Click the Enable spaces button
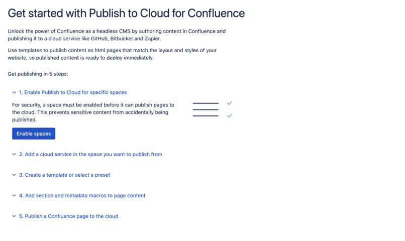Viewport: 405px width, 241px height. coord(34,134)
